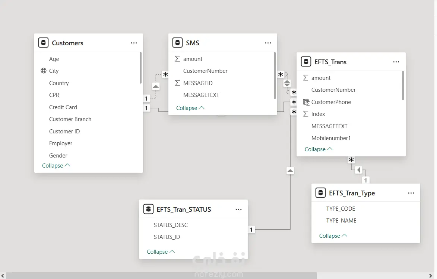
Task: Click the Customers table vertical scrollbar
Action: coord(140,68)
